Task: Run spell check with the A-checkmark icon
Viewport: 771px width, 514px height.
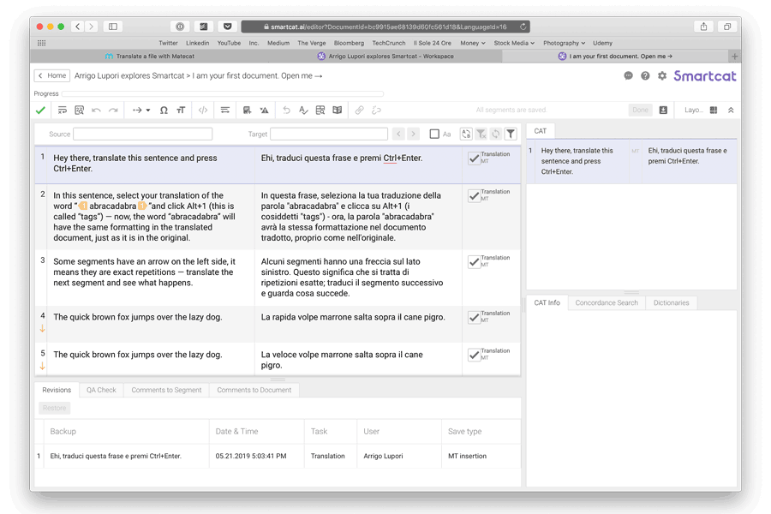Action: click(x=303, y=111)
